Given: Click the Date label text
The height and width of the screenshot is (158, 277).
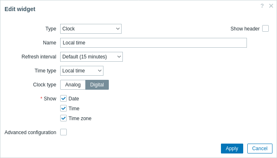Looking at the screenshot, I should pyautogui.click(x=74, y=99).
